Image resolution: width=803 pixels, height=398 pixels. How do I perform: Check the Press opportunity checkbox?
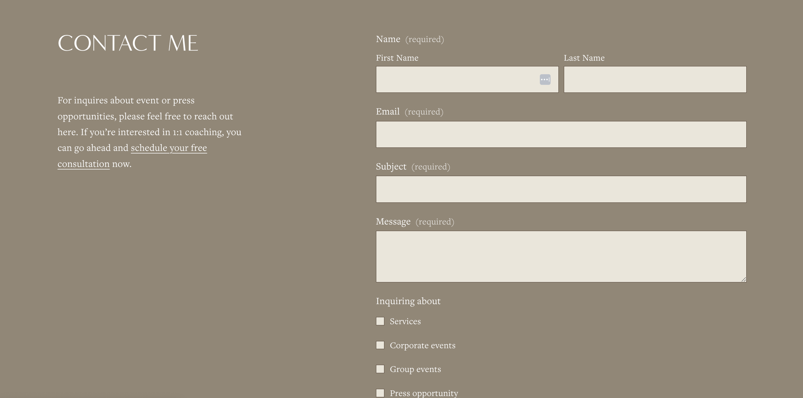380,393
